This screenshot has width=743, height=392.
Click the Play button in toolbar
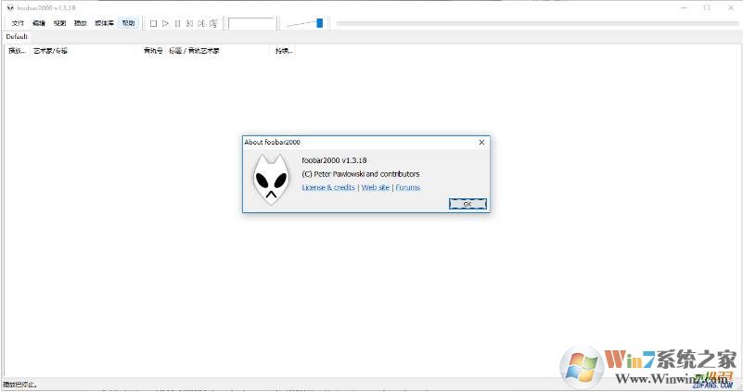[x=165, y=23]
